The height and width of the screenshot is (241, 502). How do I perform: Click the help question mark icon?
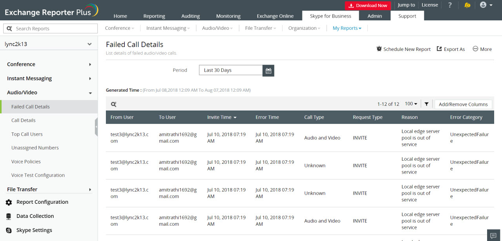click(x=450, y=5)
